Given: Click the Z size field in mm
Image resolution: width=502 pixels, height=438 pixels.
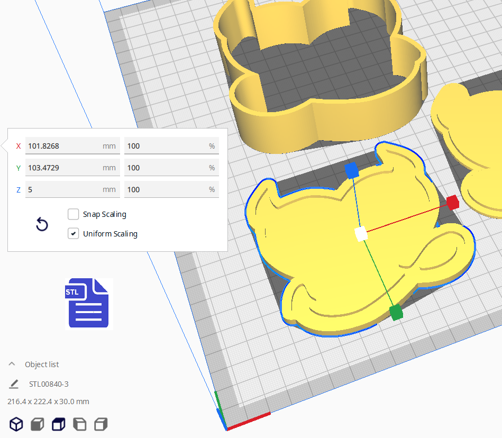Looking at the screenshot, I should (x=63, y=189).
